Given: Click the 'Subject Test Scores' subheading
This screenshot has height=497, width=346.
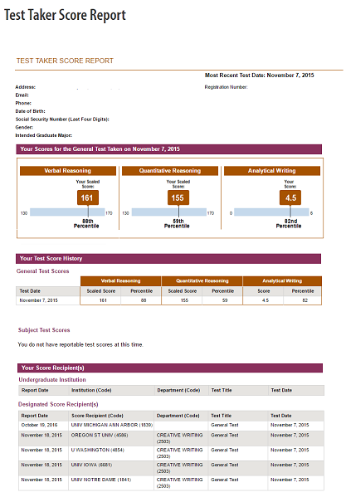Looking at the screenshot, I should pos(44,330).
